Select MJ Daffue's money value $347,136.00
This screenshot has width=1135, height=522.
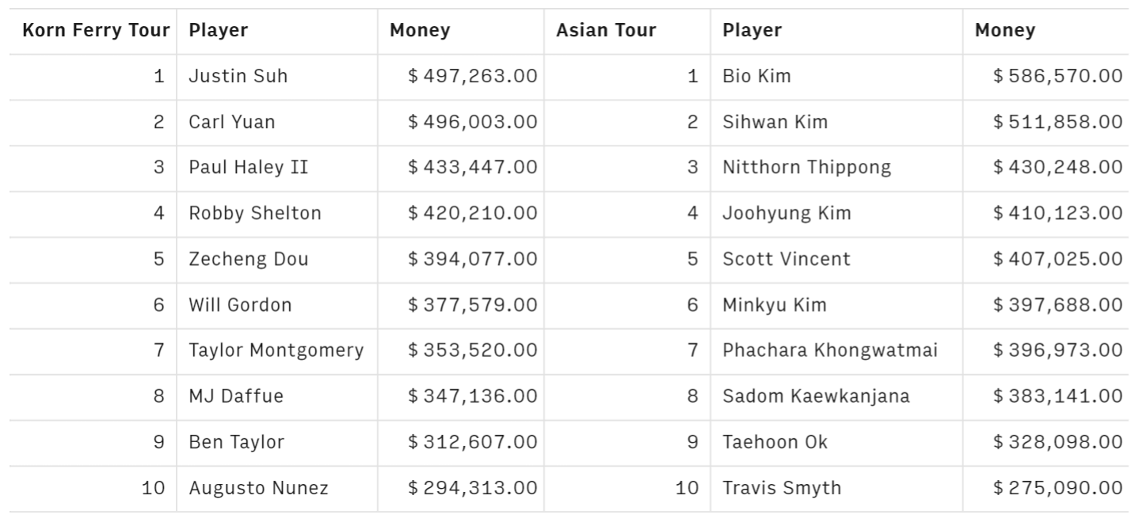coord(472,396)
